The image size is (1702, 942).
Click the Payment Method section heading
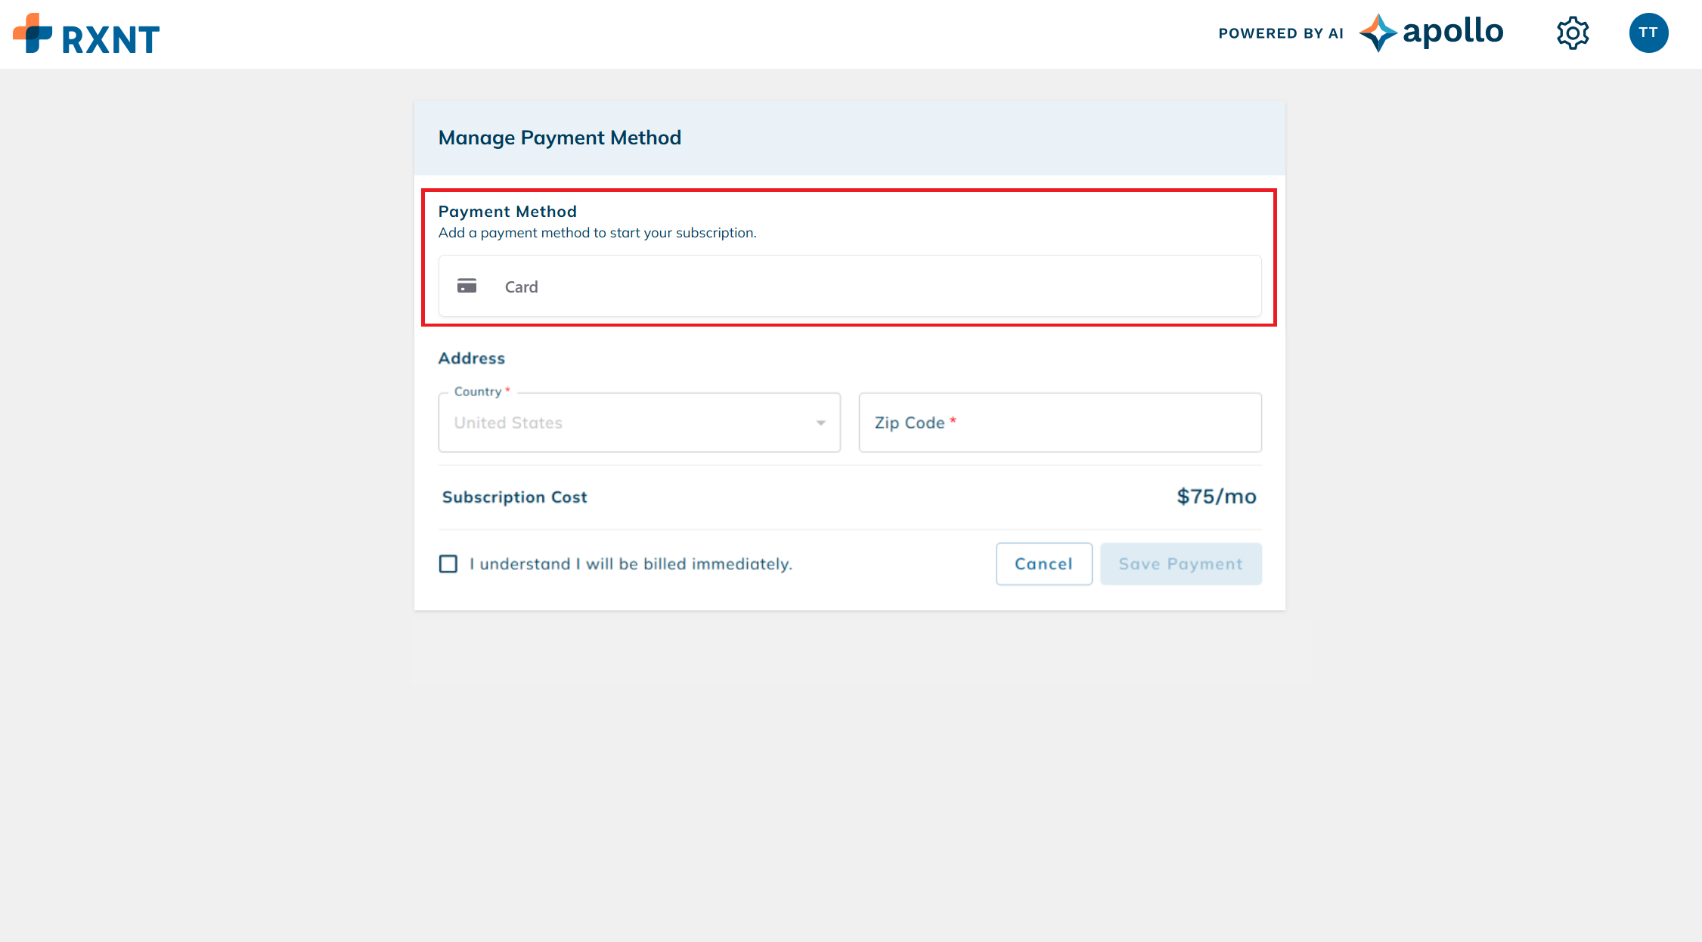(x=507, y=212)
